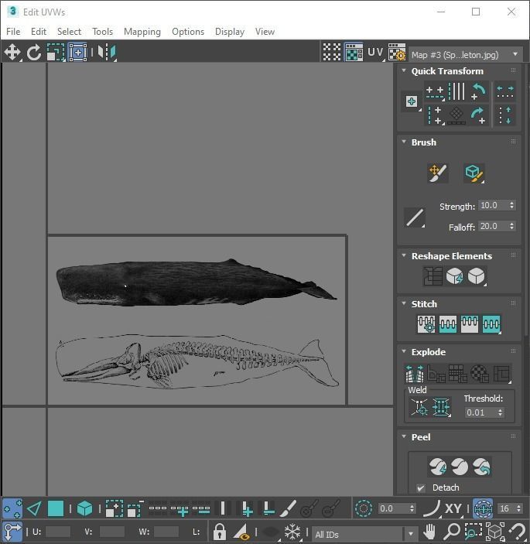
Task: Click the Stitch Custom icon
Action: 491,324
